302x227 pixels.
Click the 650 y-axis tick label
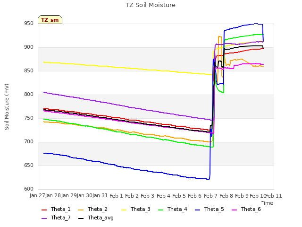click(29, 166)
